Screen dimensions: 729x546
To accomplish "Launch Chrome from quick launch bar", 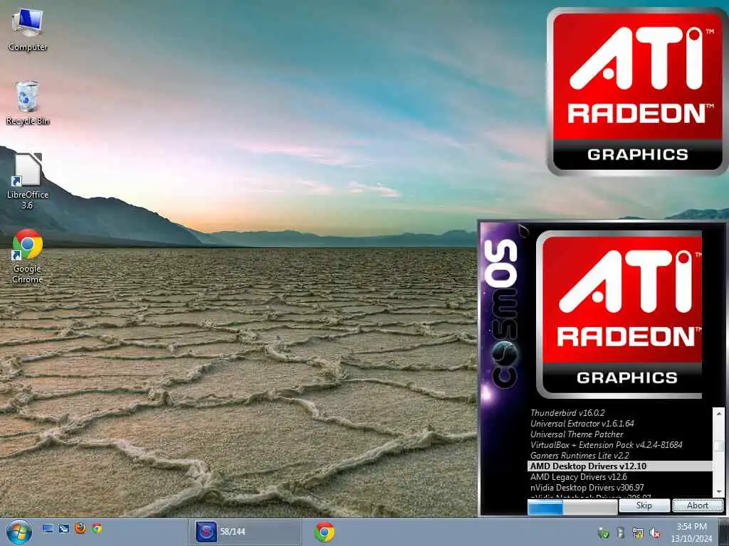I will coord(97,528).
